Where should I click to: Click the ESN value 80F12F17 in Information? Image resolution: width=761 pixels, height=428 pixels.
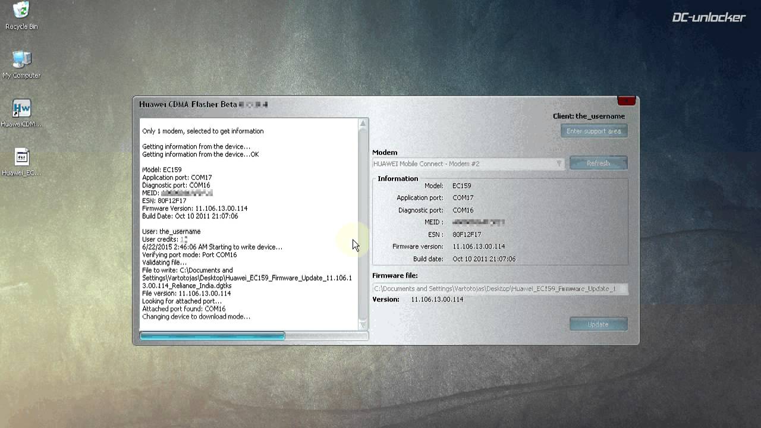(467, 235)
